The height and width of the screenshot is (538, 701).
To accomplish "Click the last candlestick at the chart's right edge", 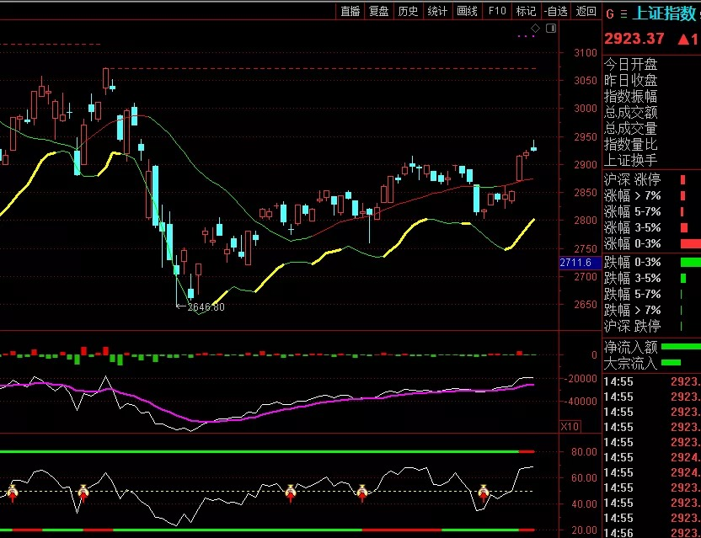I will pyautogui.click(x=533, y=147).
